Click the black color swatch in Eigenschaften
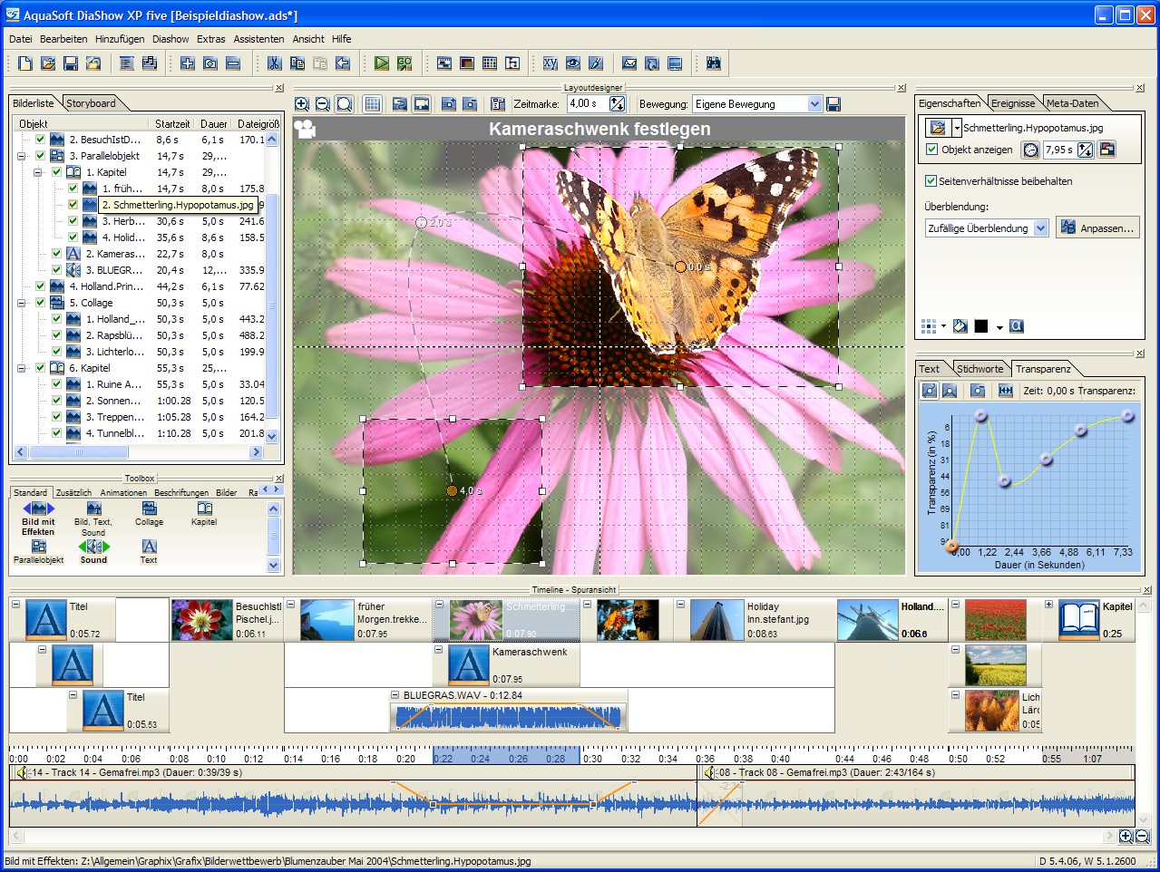This screenshot has width=1160, height=872. (x=981, y=326)
